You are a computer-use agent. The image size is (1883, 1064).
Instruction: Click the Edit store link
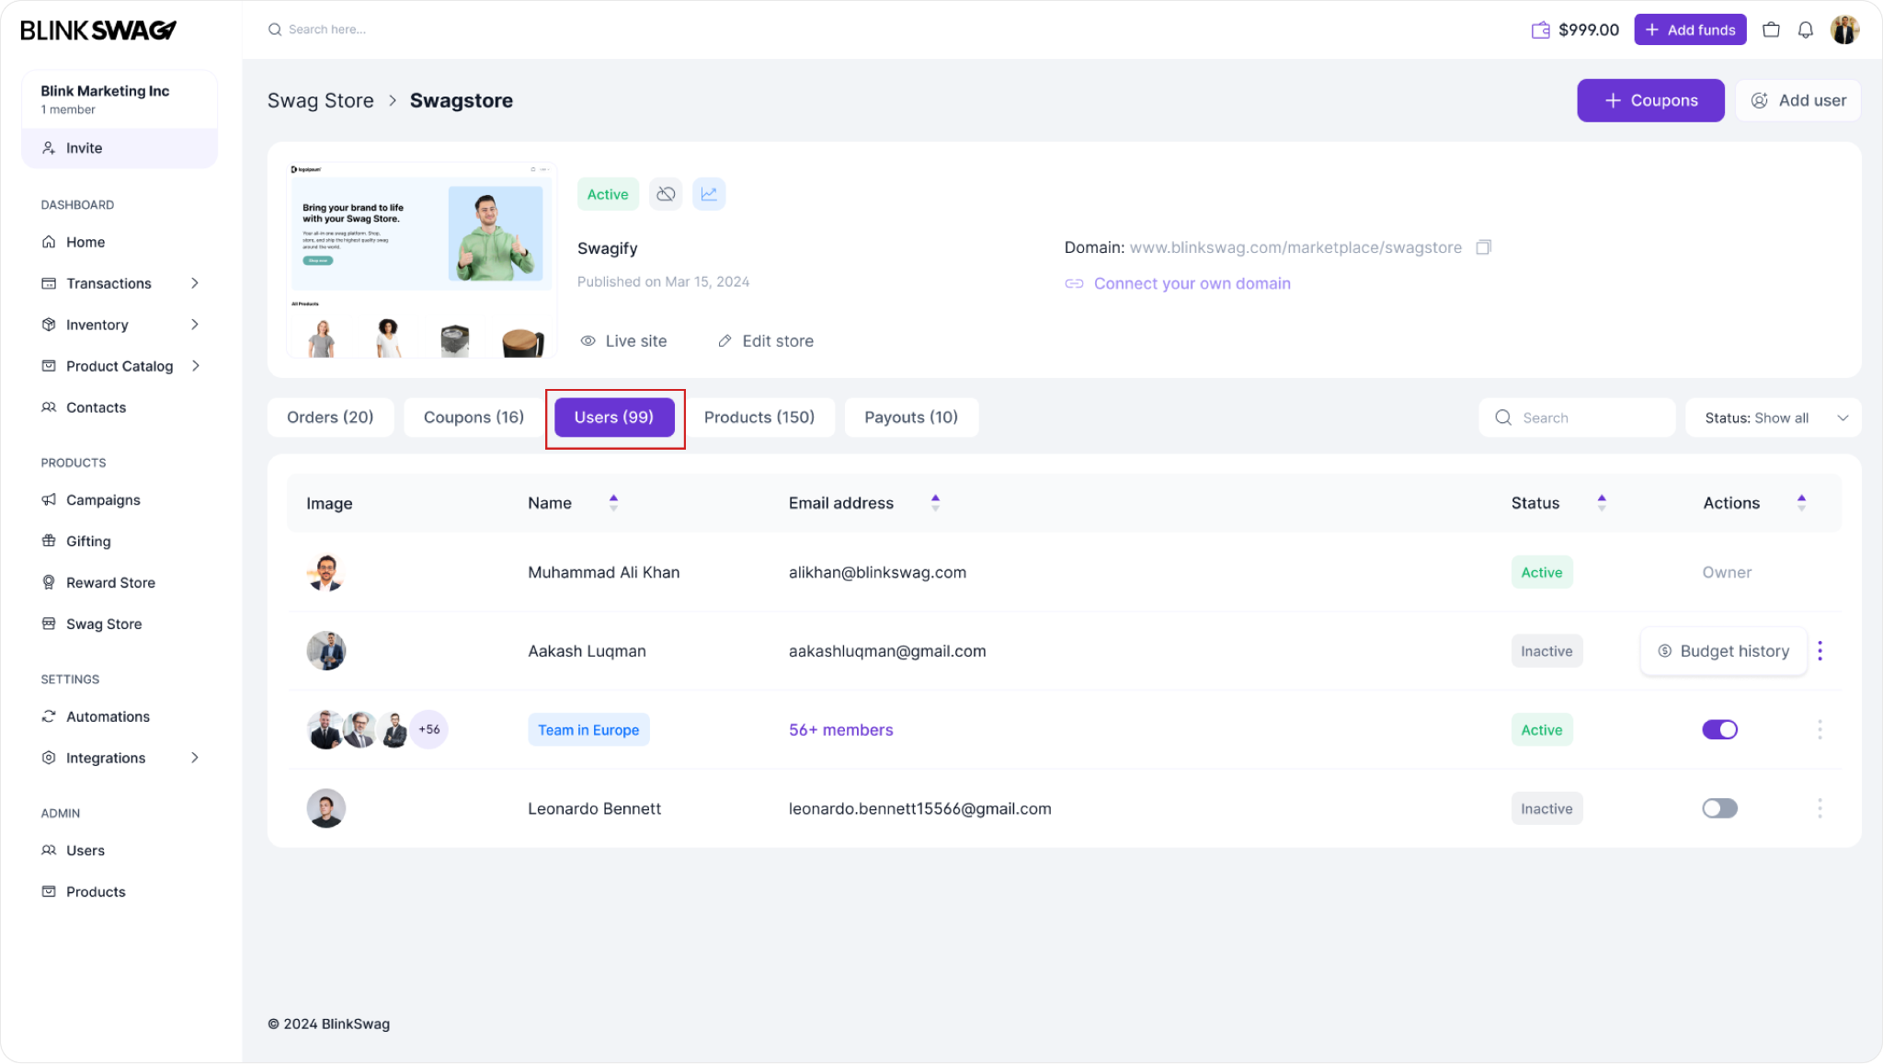tap(765, 341)
